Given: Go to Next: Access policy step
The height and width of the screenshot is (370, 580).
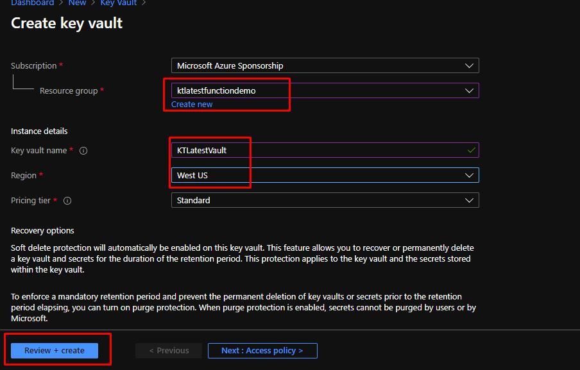Looking at the screenshot, I should pos(262,351).
